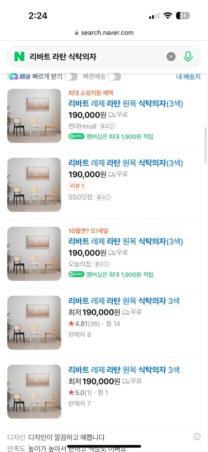The image size is (208, 452).
Task: Tap info icon next to 디자인 review
Action: 197,437
